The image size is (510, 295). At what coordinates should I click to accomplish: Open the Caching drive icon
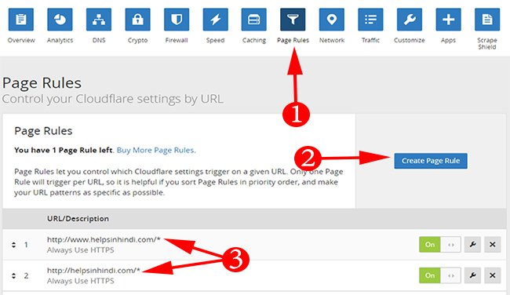pos(254,20)
